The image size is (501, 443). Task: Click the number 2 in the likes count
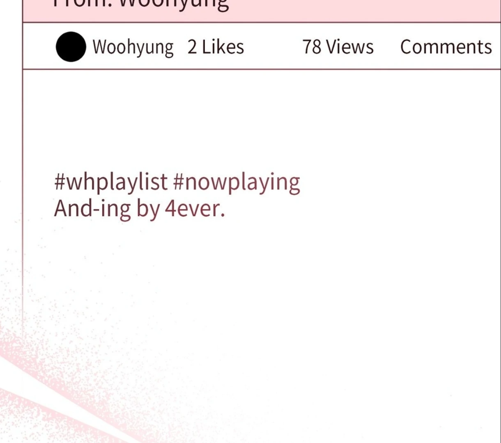coord(192,47)
